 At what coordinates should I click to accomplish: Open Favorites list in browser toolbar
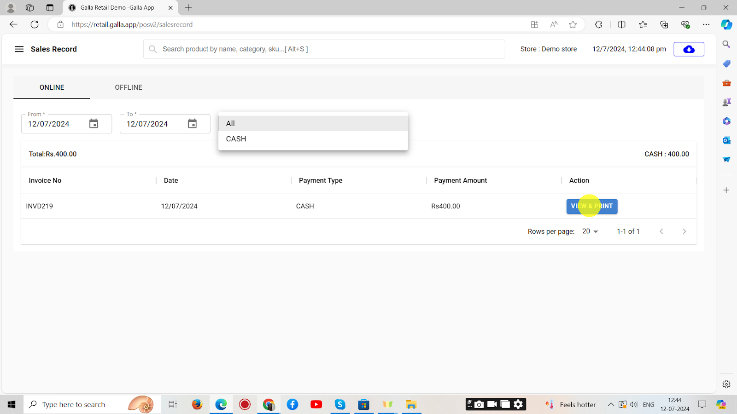(643, 24)
